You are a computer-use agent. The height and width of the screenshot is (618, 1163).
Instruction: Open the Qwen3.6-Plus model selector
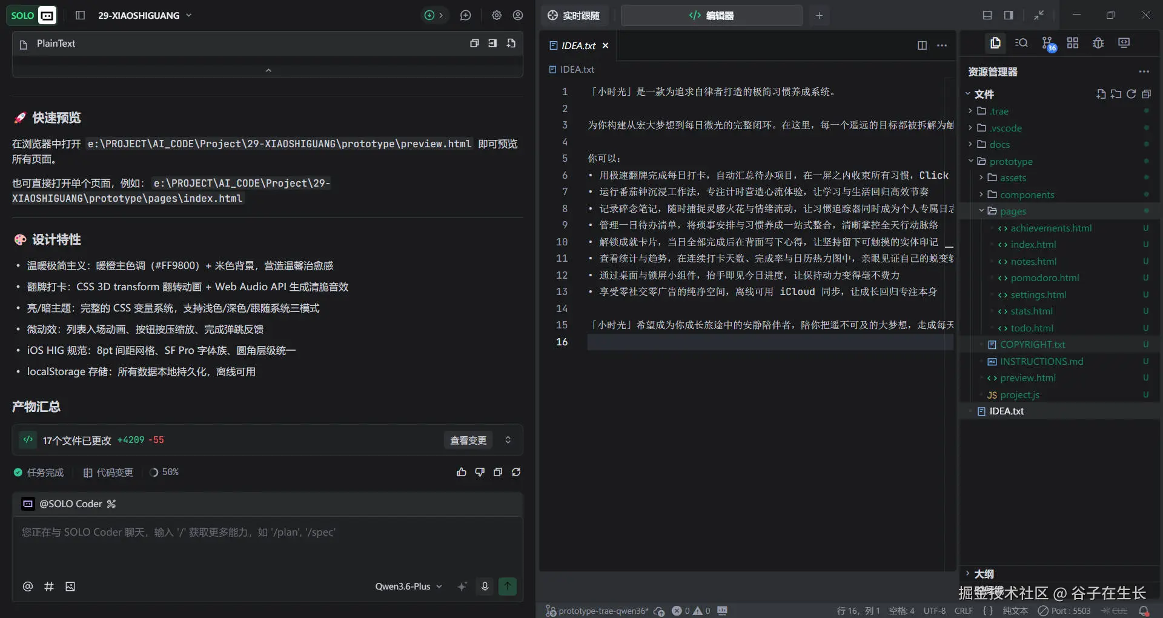pyautogui.click(x=408, y=586)
